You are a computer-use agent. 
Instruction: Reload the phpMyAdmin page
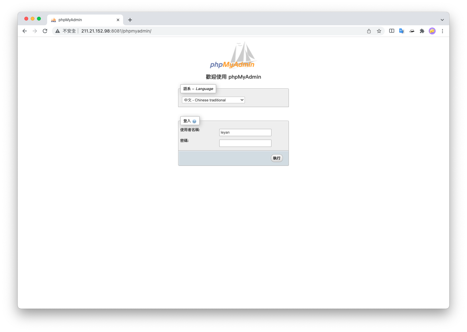45,31
